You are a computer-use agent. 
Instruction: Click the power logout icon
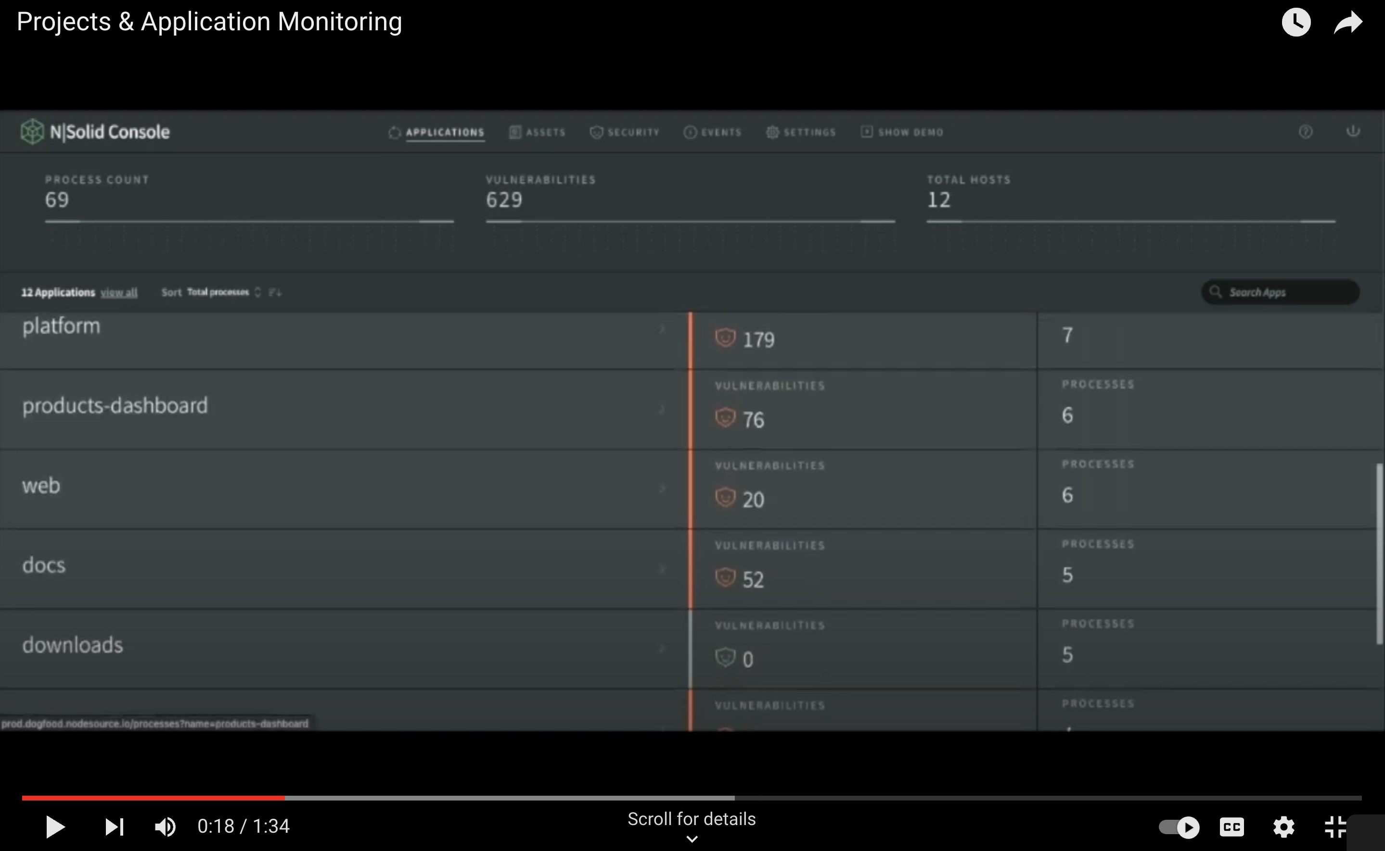1353,131
